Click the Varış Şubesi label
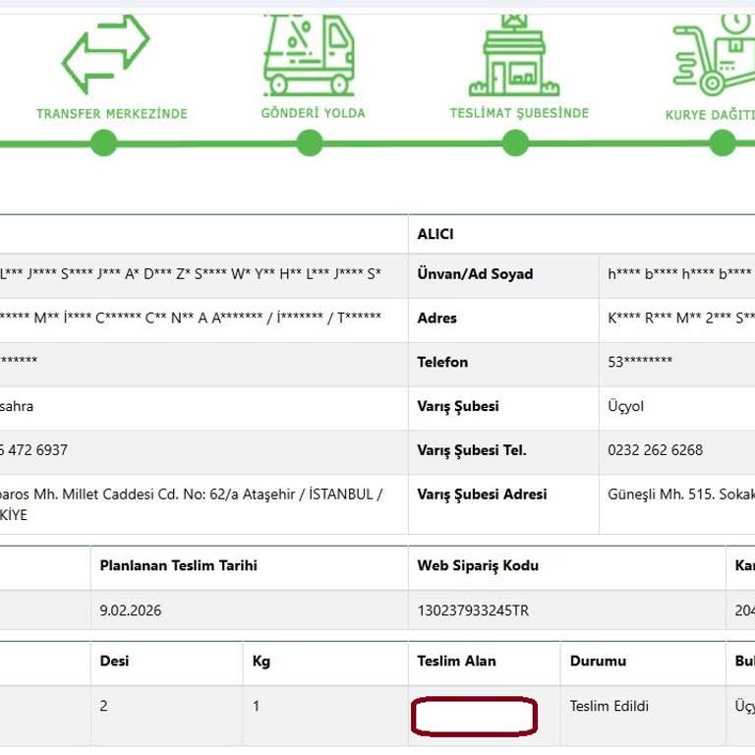Image resolution: width=755 pixels, height=755 pixels. 458,406
